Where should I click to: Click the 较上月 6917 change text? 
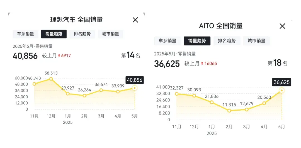click(x=56, y=56)
